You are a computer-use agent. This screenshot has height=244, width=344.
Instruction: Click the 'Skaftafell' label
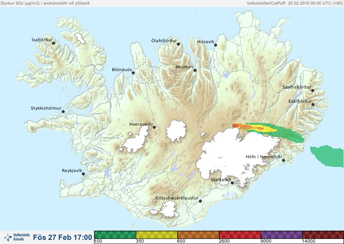pos(221,179)
